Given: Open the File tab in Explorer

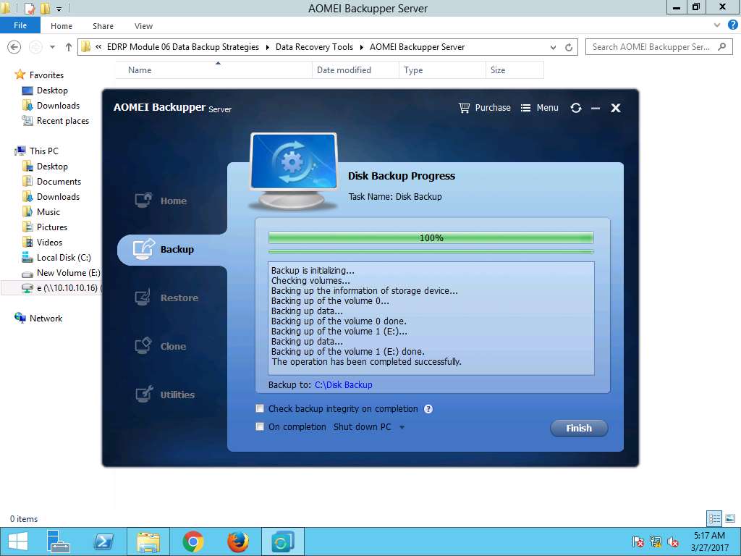Looking at the screenshot, I should (x=20, y=25).
